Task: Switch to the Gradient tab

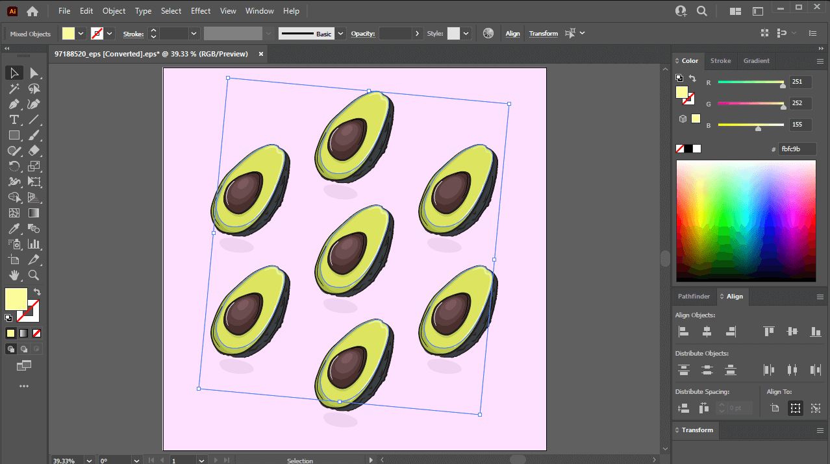Action: (x=757, y=61)
